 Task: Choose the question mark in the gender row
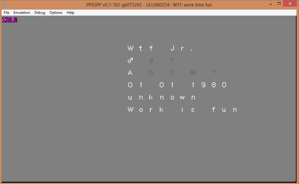172,61
